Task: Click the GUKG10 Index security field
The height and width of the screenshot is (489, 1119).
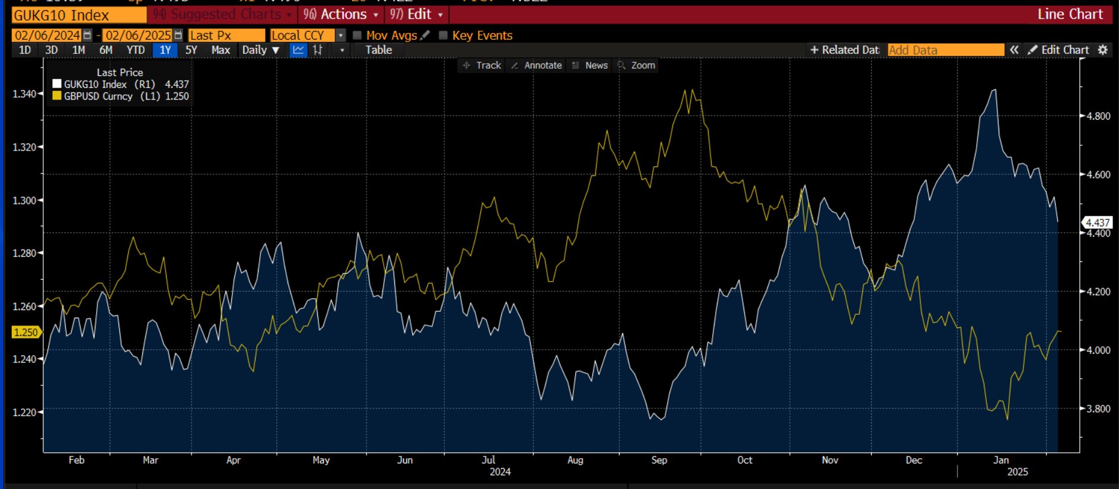Action: pos(79,15)
